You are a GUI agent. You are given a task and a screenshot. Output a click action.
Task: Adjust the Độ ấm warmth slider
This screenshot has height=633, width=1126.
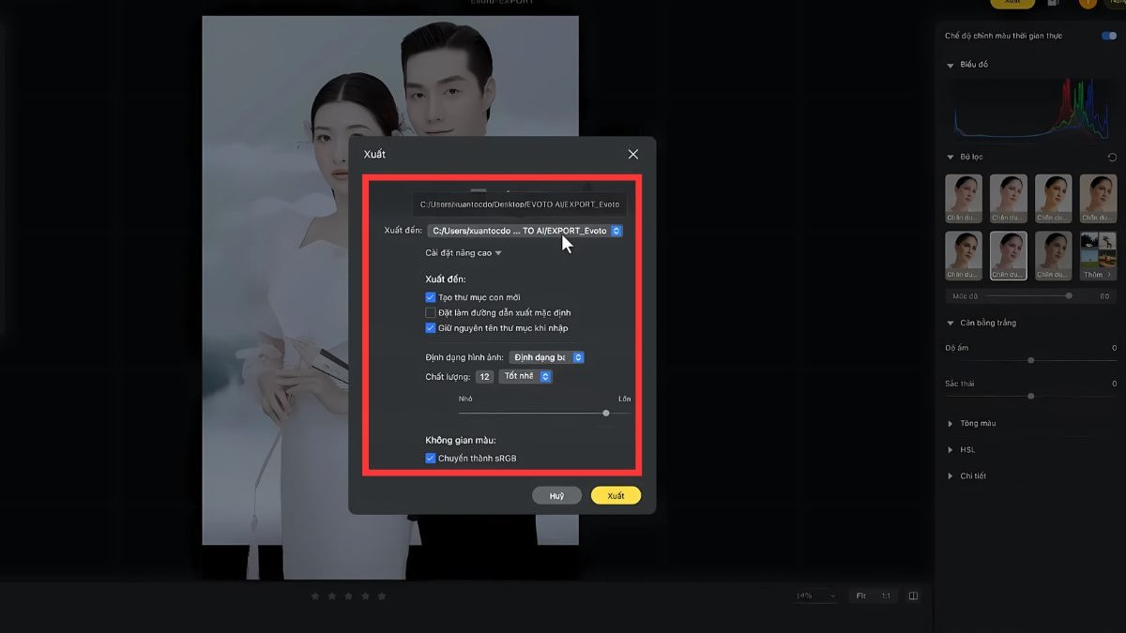1031,360
